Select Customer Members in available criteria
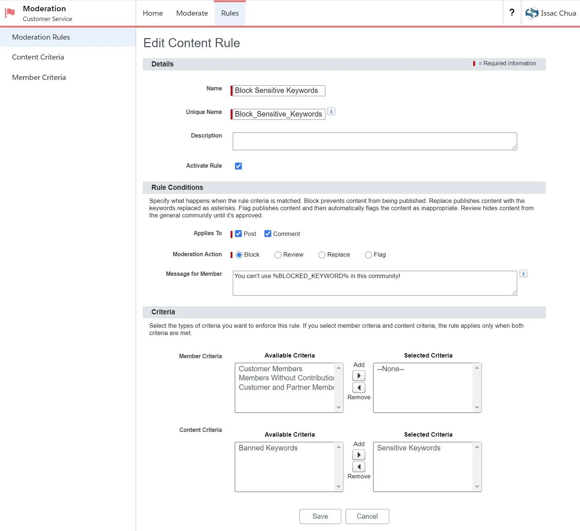Image resolution: width=580 pixels, height=531 pixels. click(x=270, y=369)
